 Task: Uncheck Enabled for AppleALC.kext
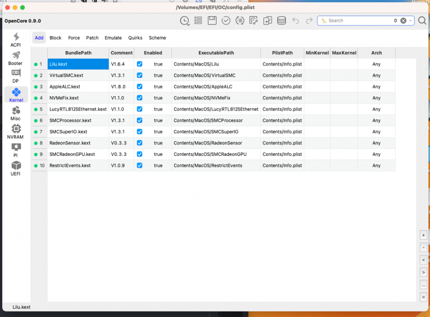tap(140, 87)
